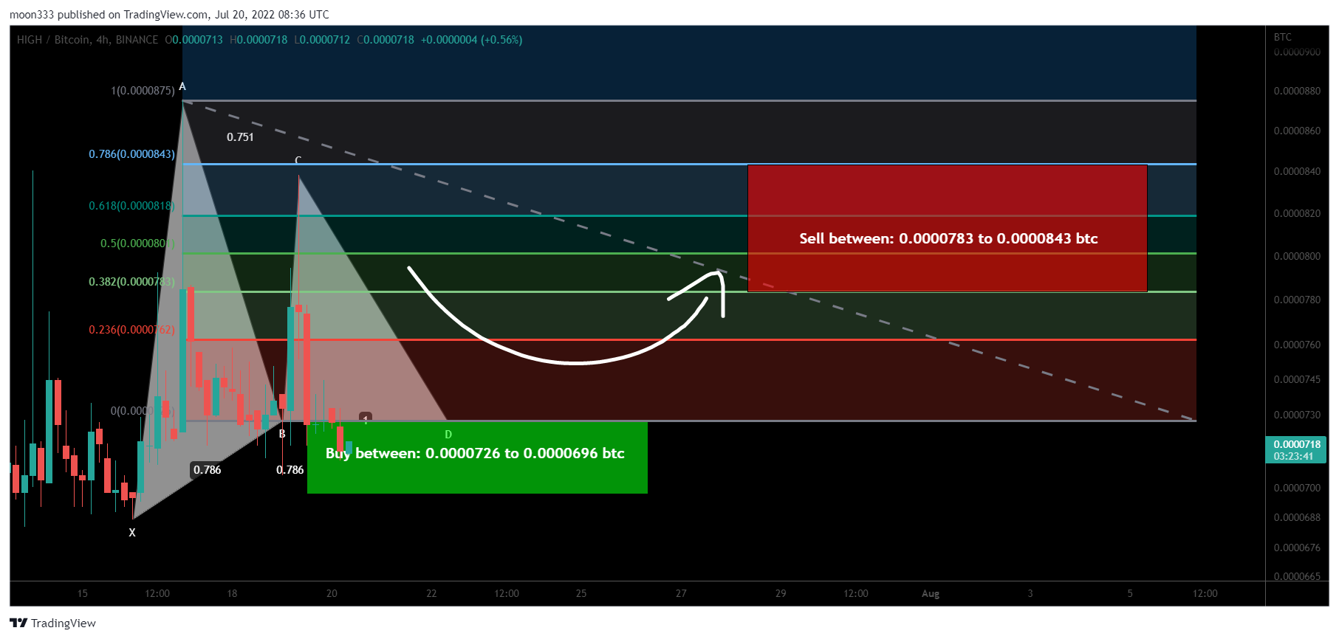The height and width of the screenshot is (639, 1339).
Task: Click price axis label 0.0000860
Action: pos(1297,131)
